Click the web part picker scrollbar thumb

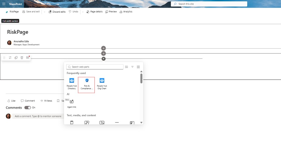coord(141,78)
